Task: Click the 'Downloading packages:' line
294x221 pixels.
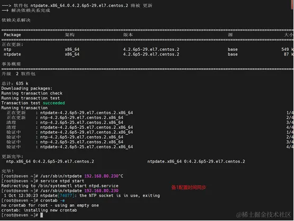Action: [27, 88]
